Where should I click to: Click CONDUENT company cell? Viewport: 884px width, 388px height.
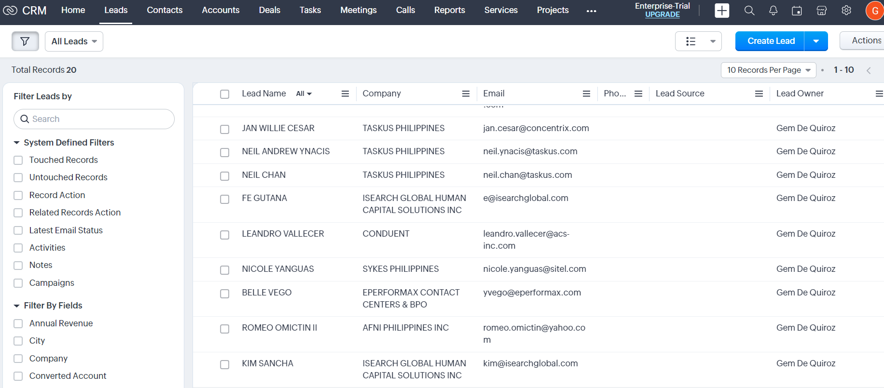[x=386, y=234]
